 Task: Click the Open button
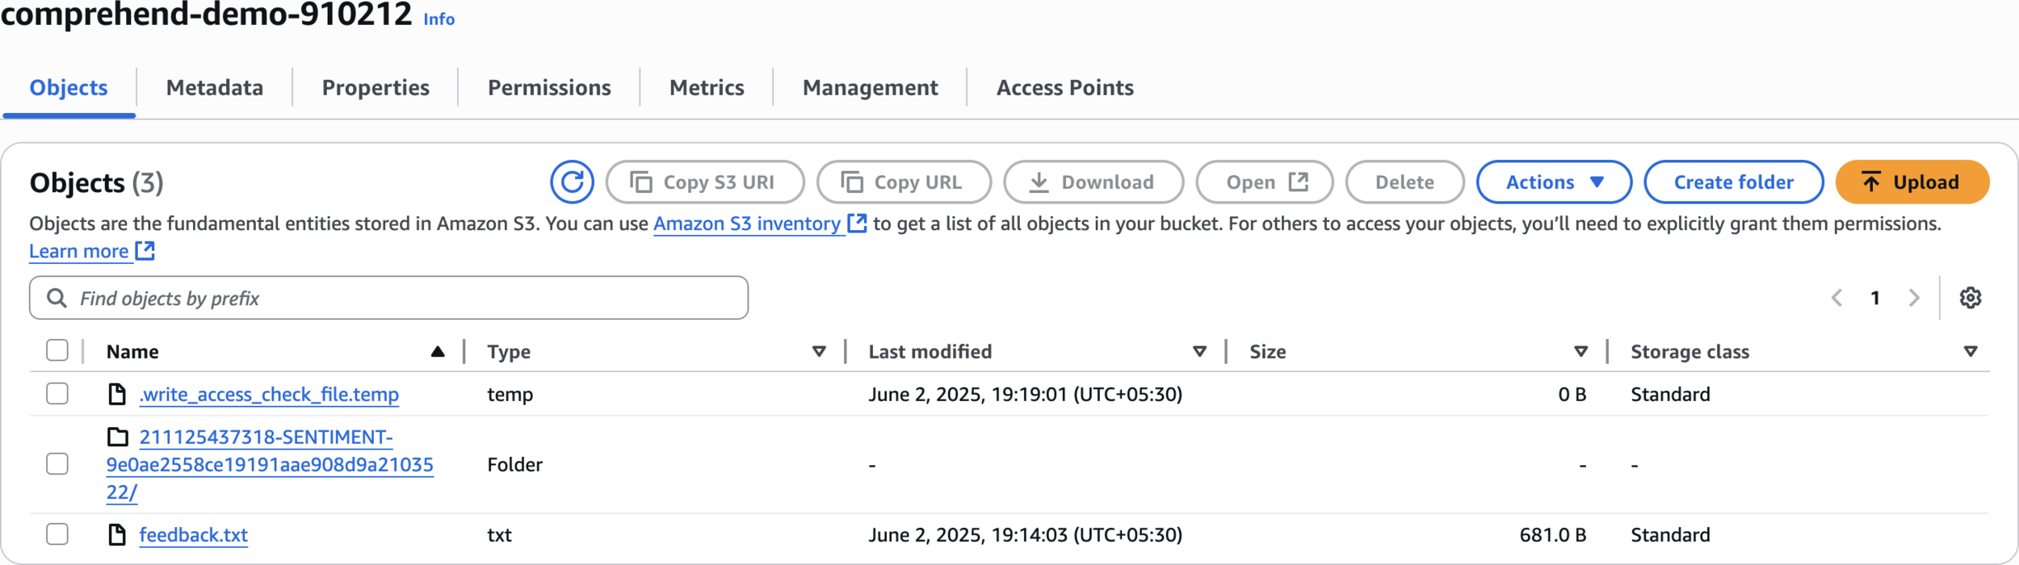1265,182
